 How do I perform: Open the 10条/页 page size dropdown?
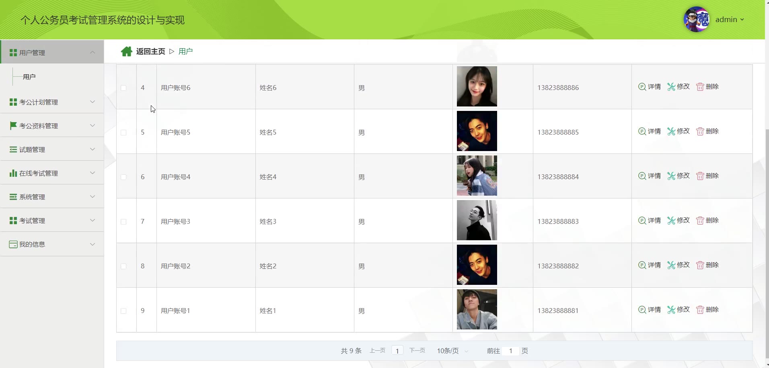[452, 351]
